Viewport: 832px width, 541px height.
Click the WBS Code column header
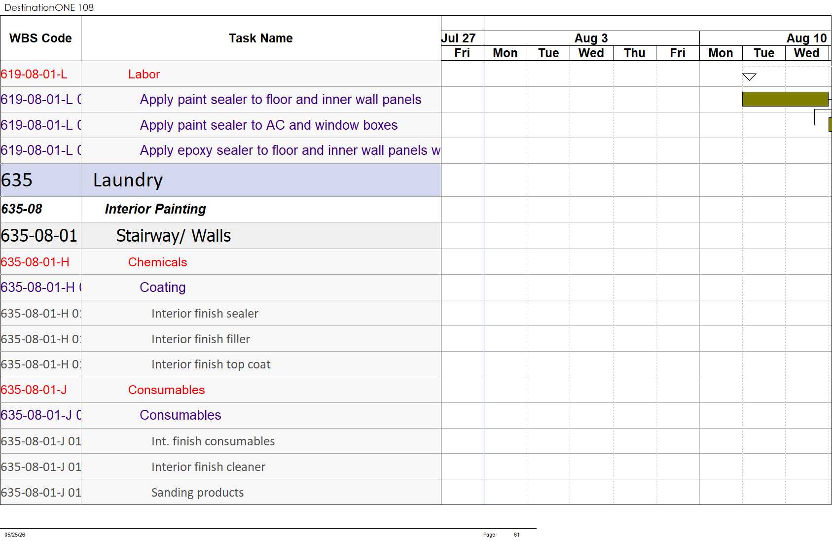click(x=40, y=38)
